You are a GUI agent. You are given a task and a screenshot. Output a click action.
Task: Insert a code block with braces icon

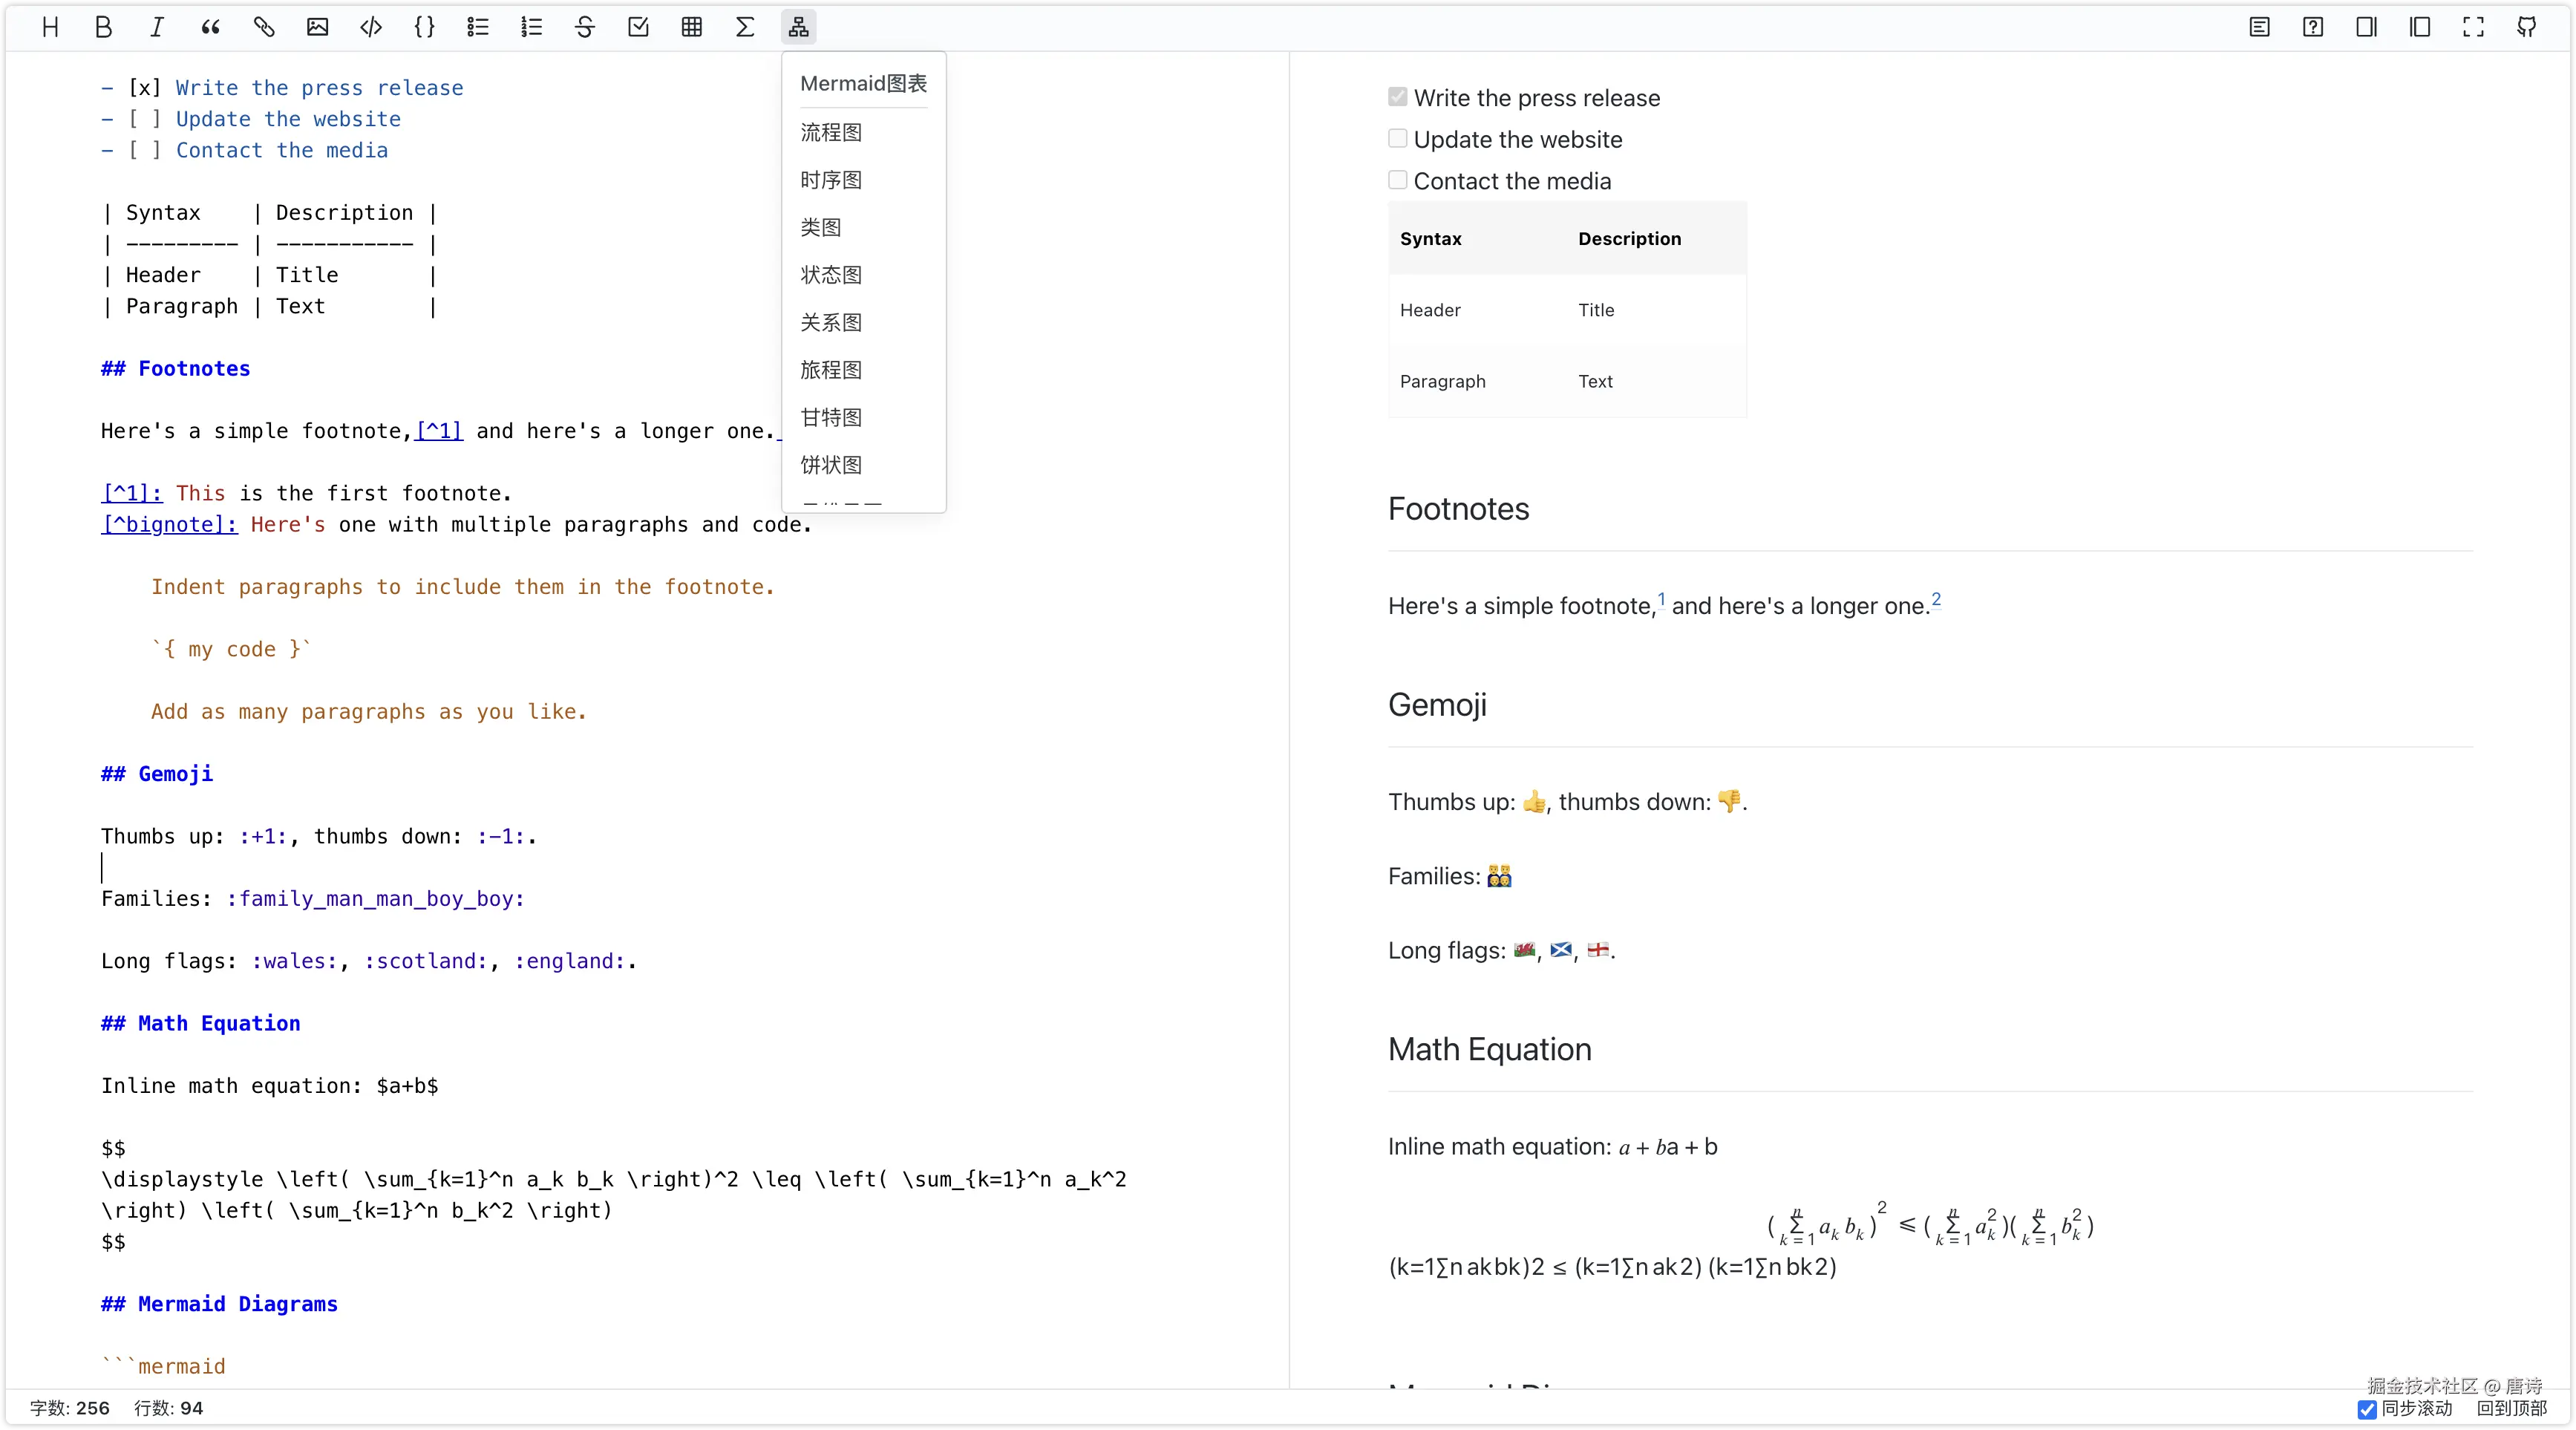(424, 27)
